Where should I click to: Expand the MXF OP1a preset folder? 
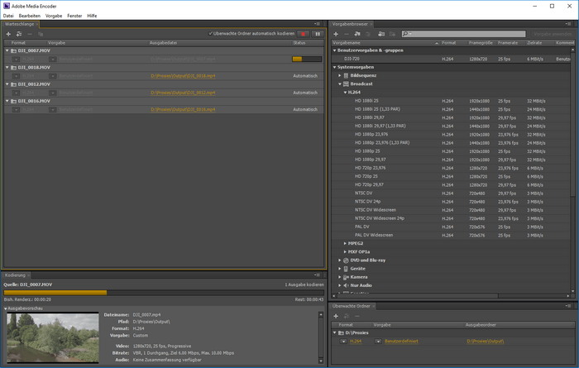345,251
